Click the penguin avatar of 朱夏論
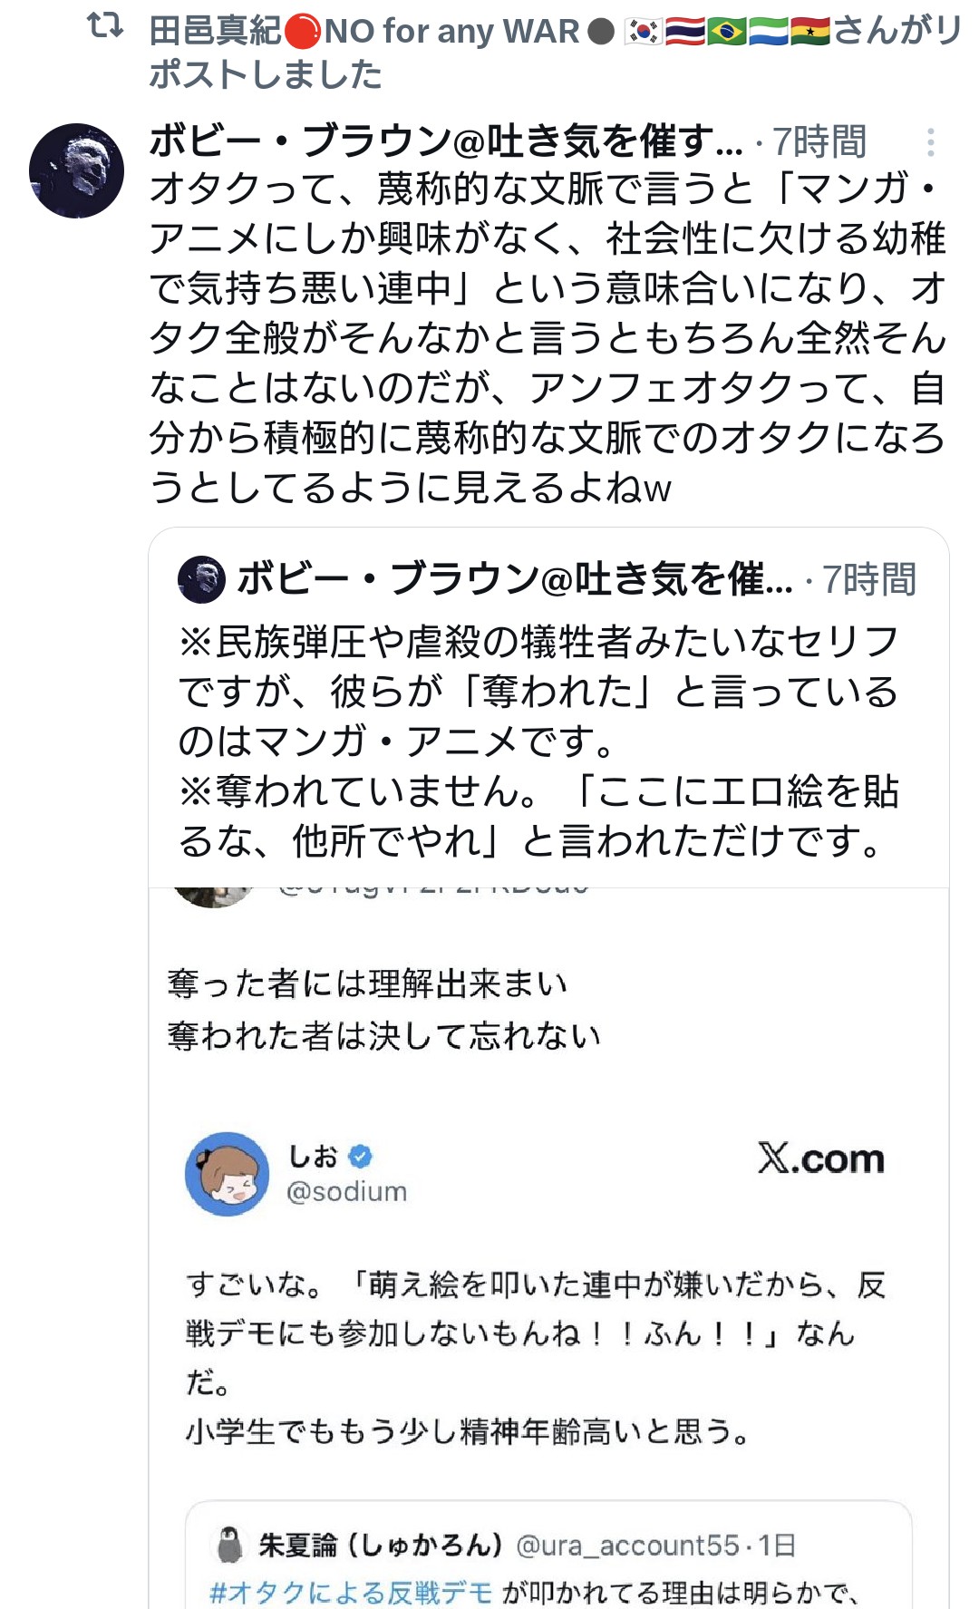The image size is (979, 1609). pyautogui.click(x=231, y=1545)
